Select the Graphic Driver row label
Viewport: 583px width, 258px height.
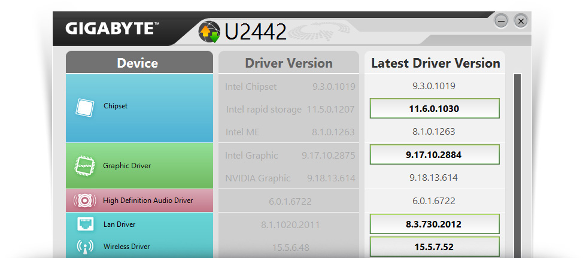[x=127, y=166]
